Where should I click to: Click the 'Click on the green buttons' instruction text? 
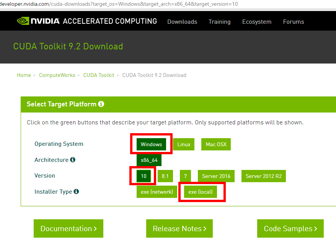point(165,122)
